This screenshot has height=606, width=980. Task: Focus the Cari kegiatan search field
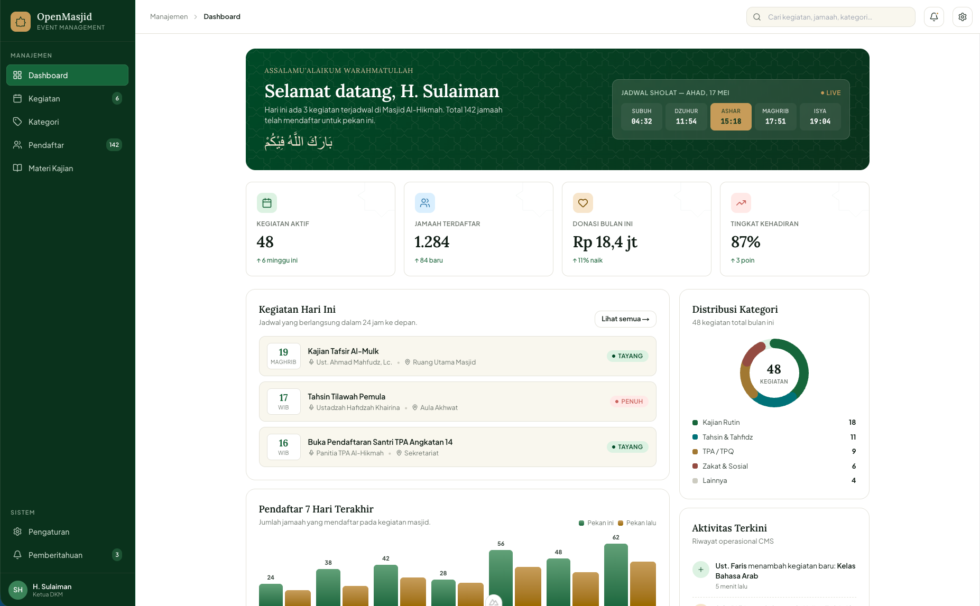(831, 17)
